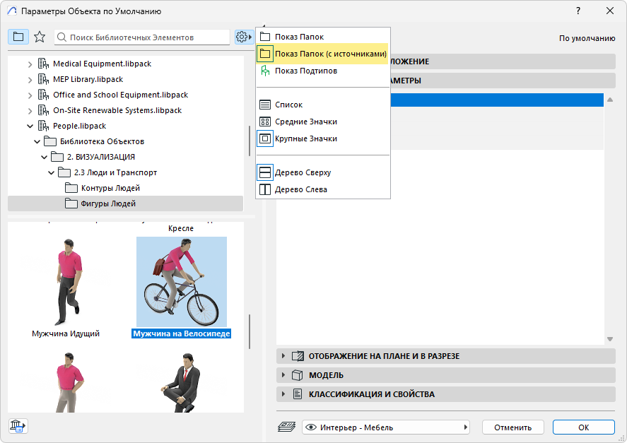
Task: Expand Office and School Equipment.libpack
Action: click(x=30, y=95)
